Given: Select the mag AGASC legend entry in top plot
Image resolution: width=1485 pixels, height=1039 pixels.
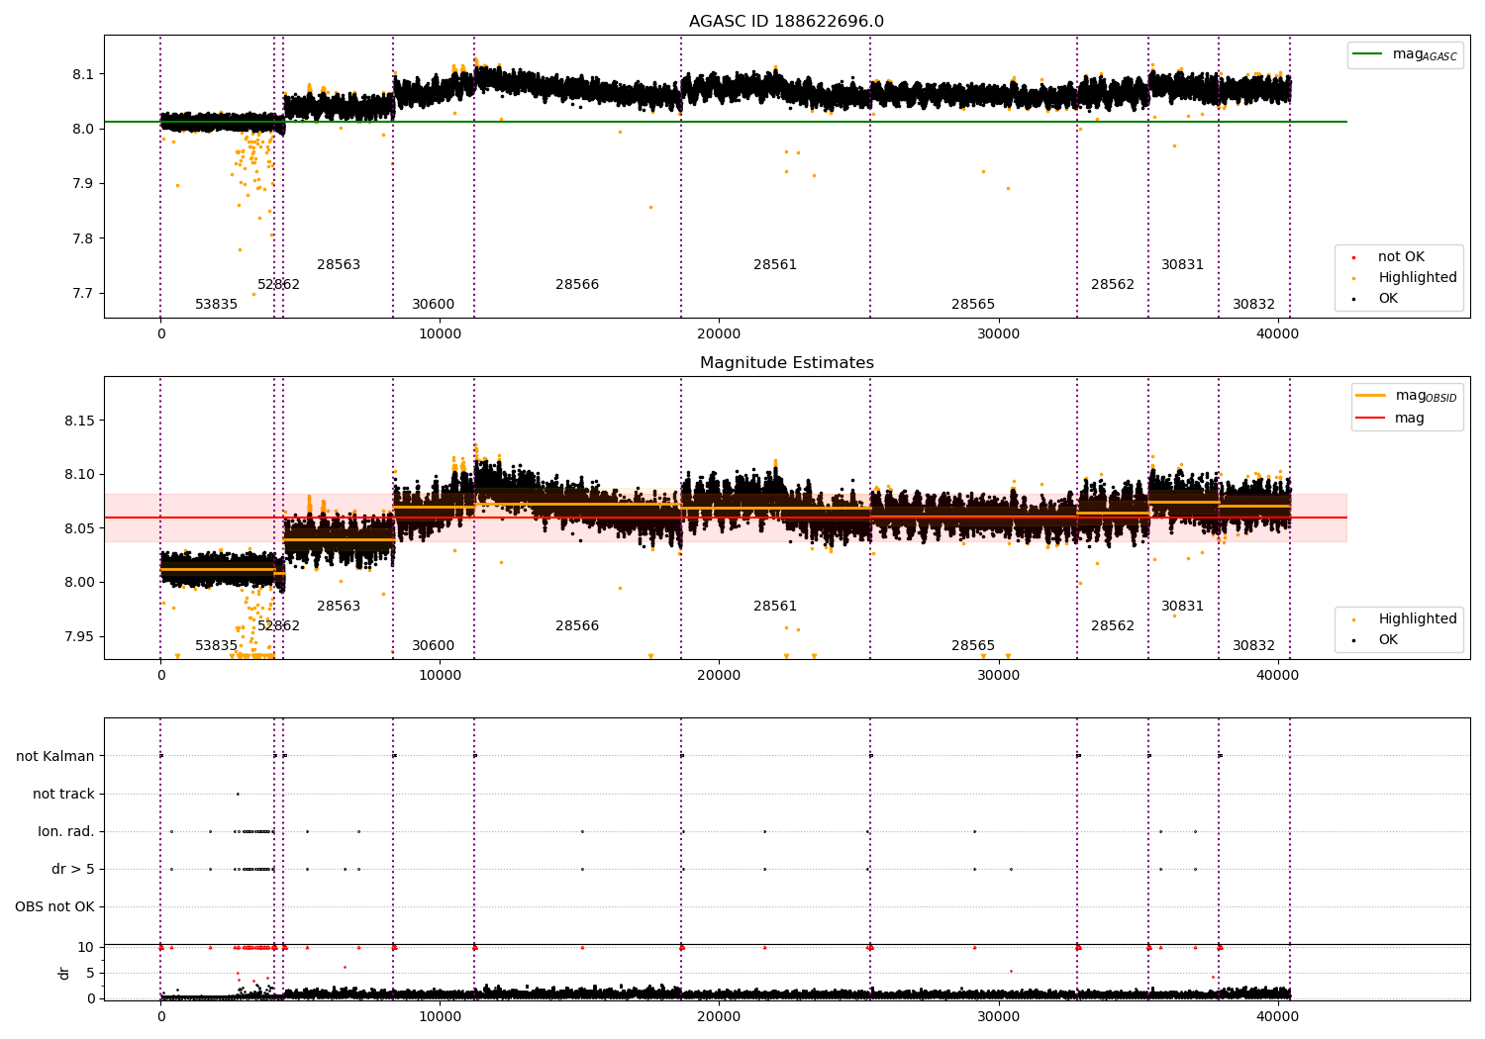Looking at the screenshot, I should (x=1406, y=54).
